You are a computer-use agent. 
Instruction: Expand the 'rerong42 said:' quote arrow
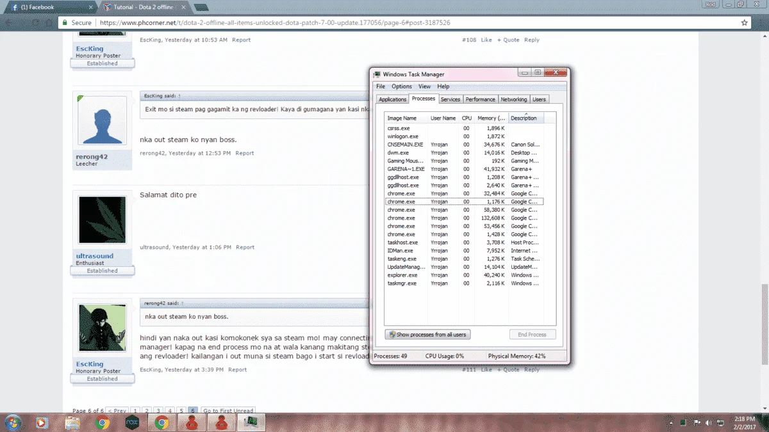click(x=182, y=303)
